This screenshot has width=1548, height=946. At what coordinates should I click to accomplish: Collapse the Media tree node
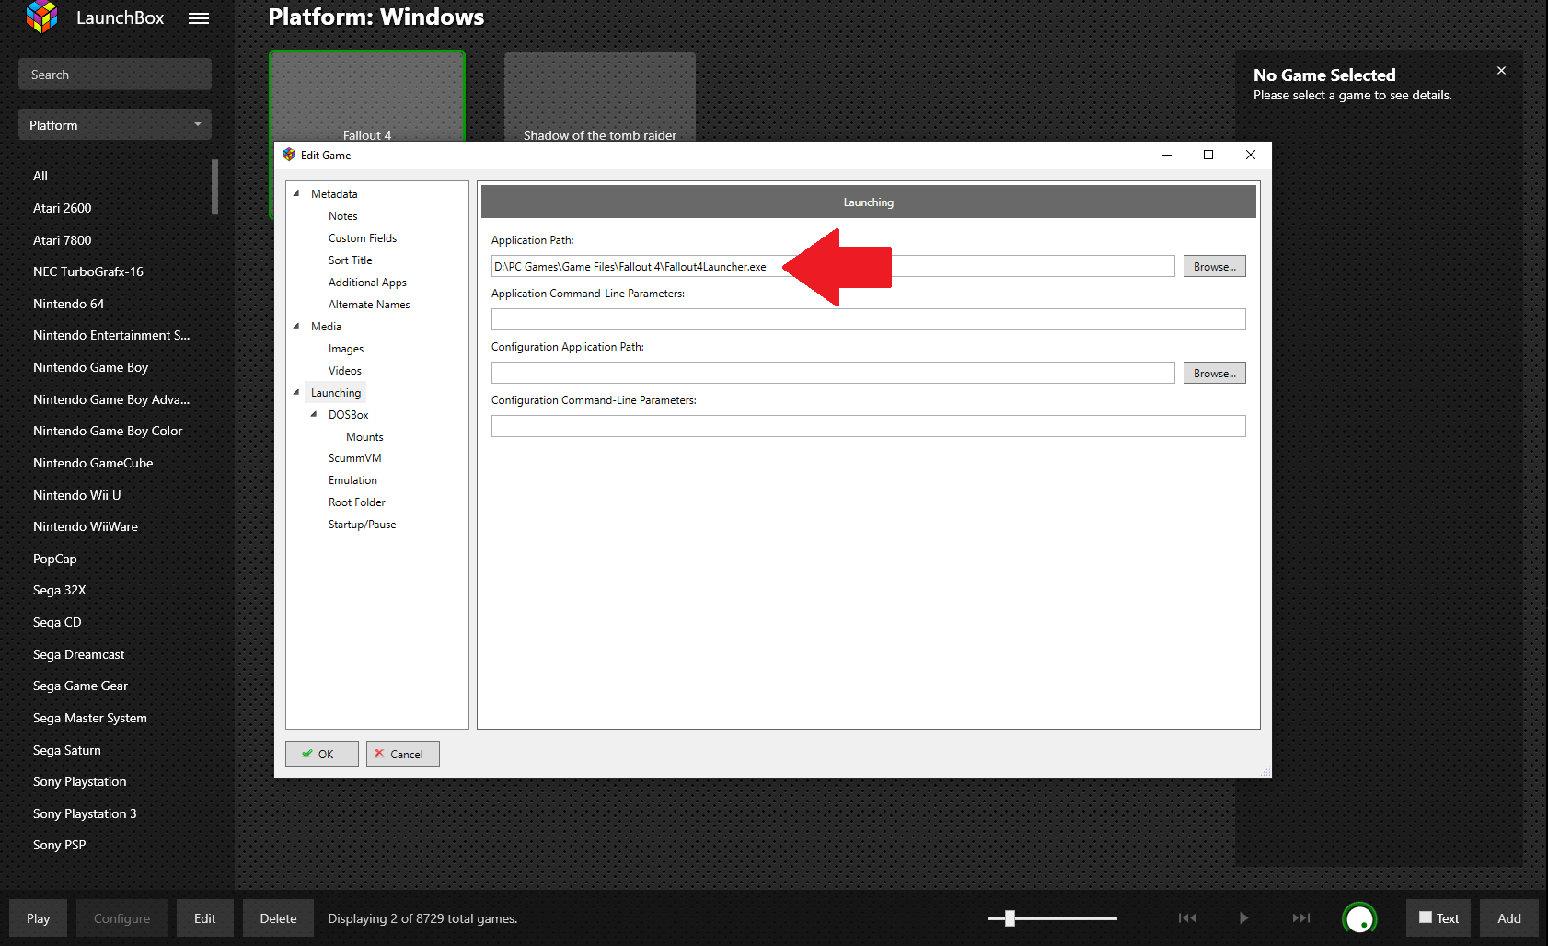tap(296, 327)
